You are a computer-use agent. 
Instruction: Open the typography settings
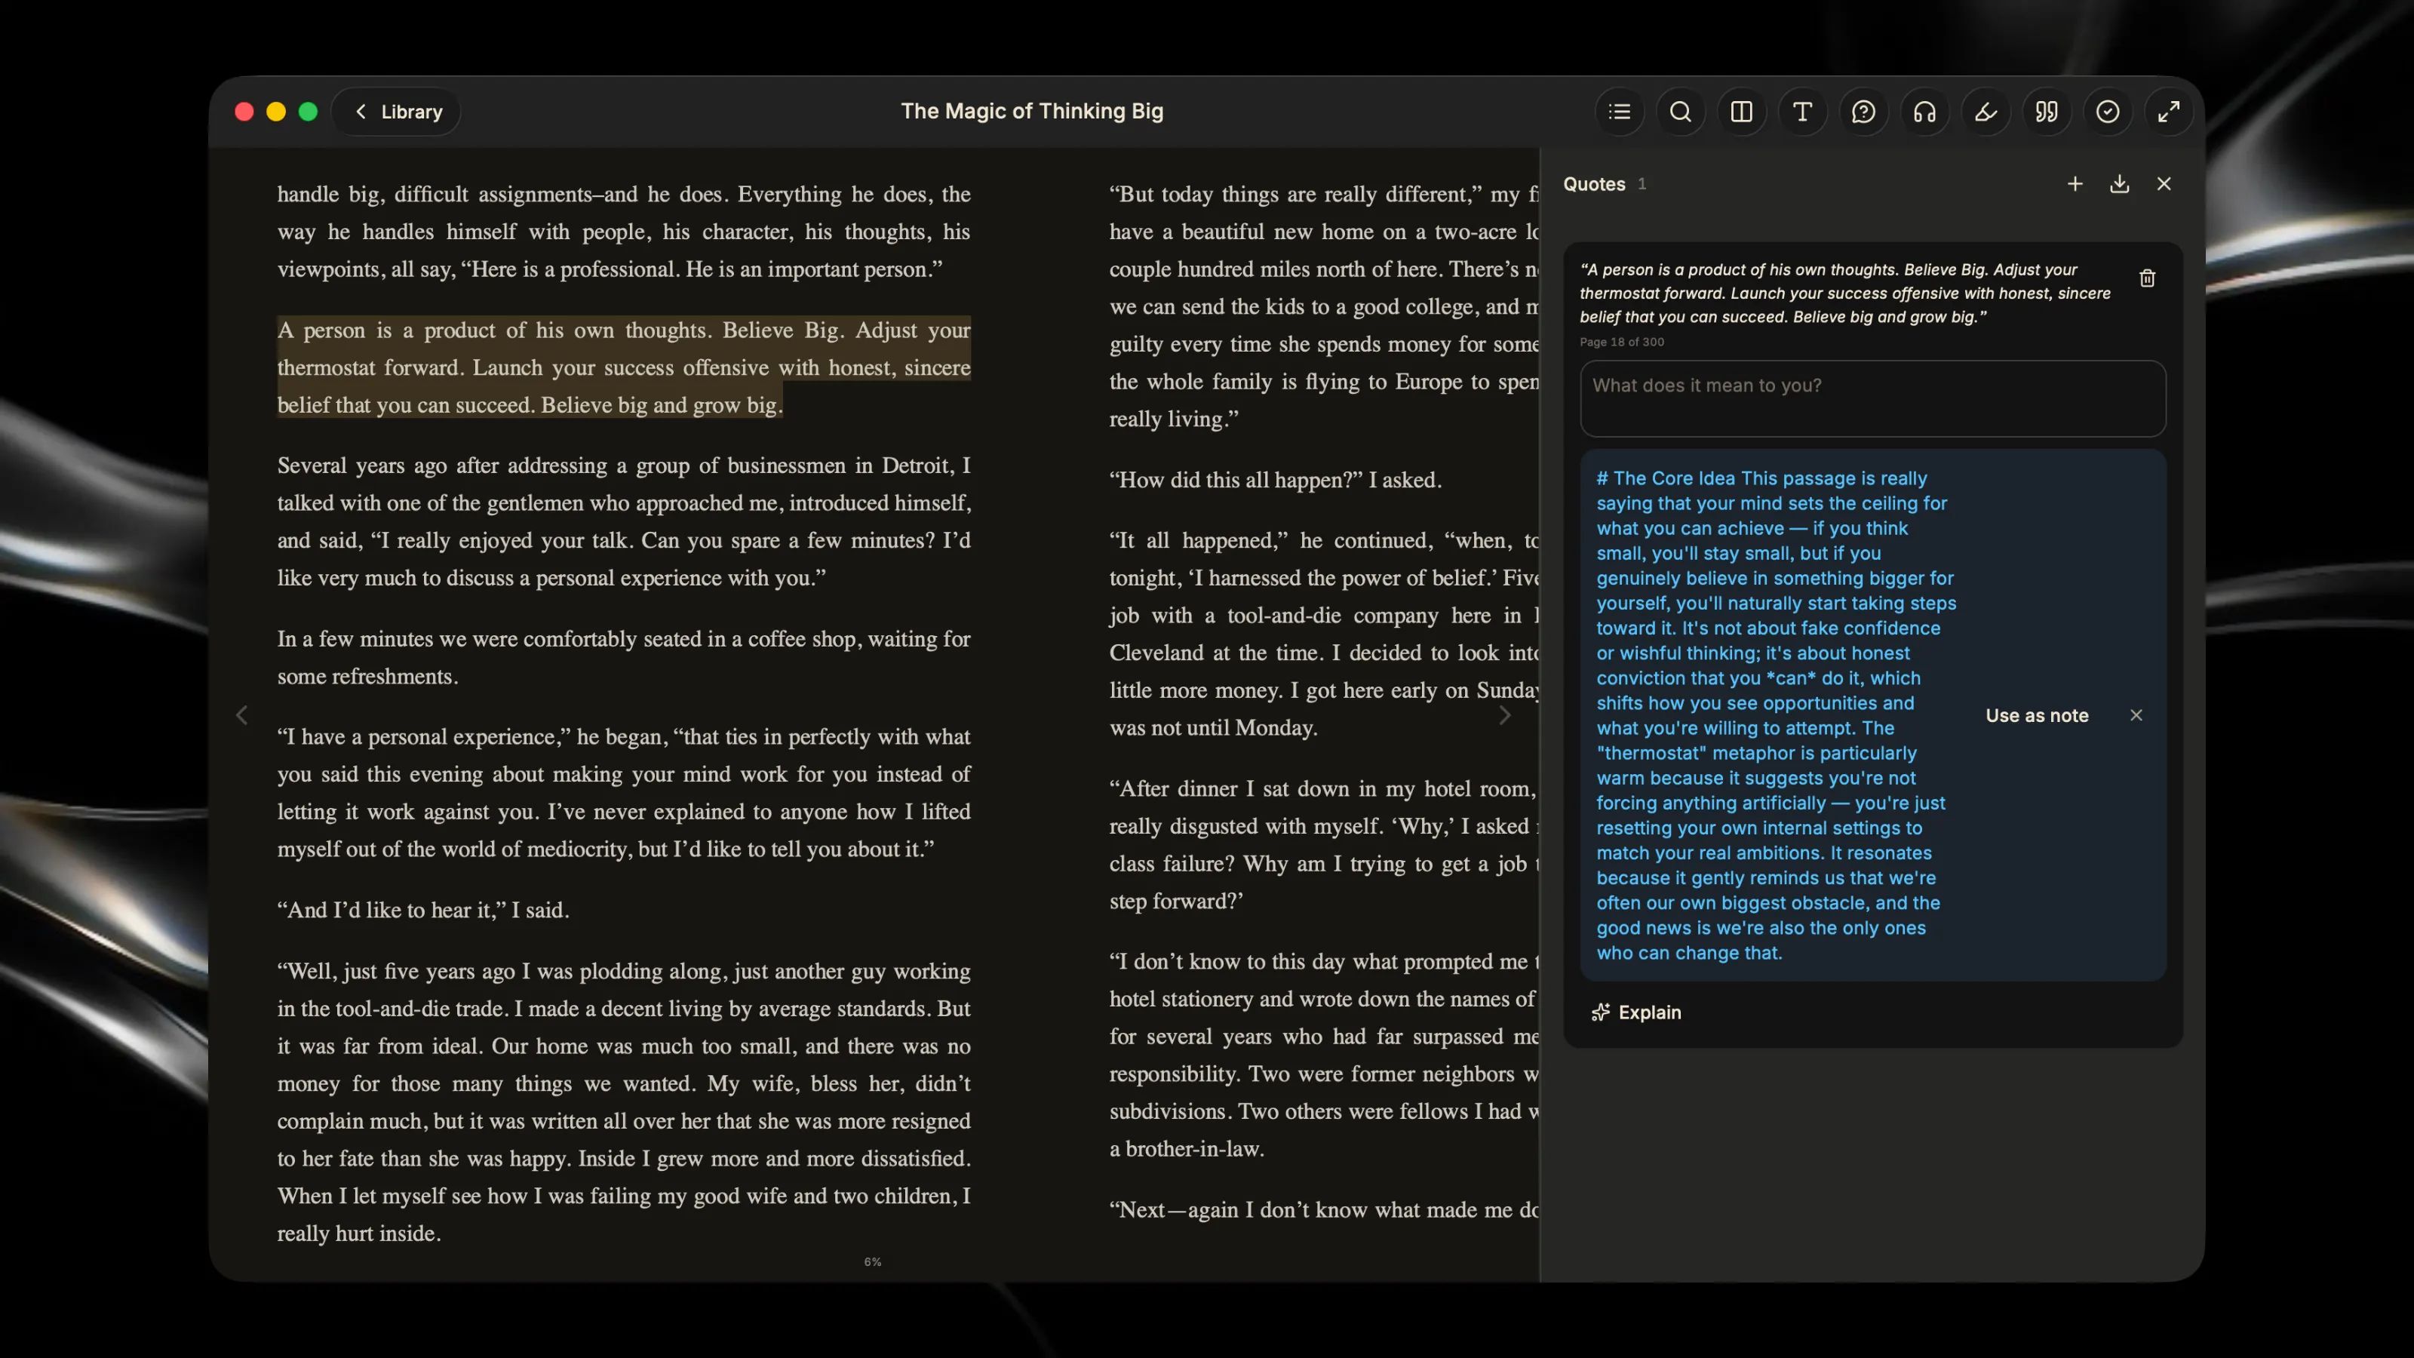[x=1802, y=112]
